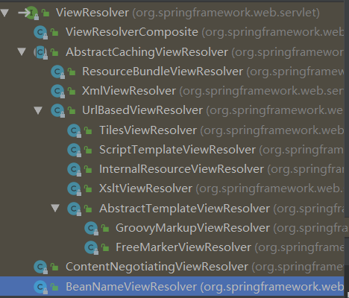349x298 pixels.
Task: Collapse the UrlBasedViewResolver subtree
Action: point(38,110)
